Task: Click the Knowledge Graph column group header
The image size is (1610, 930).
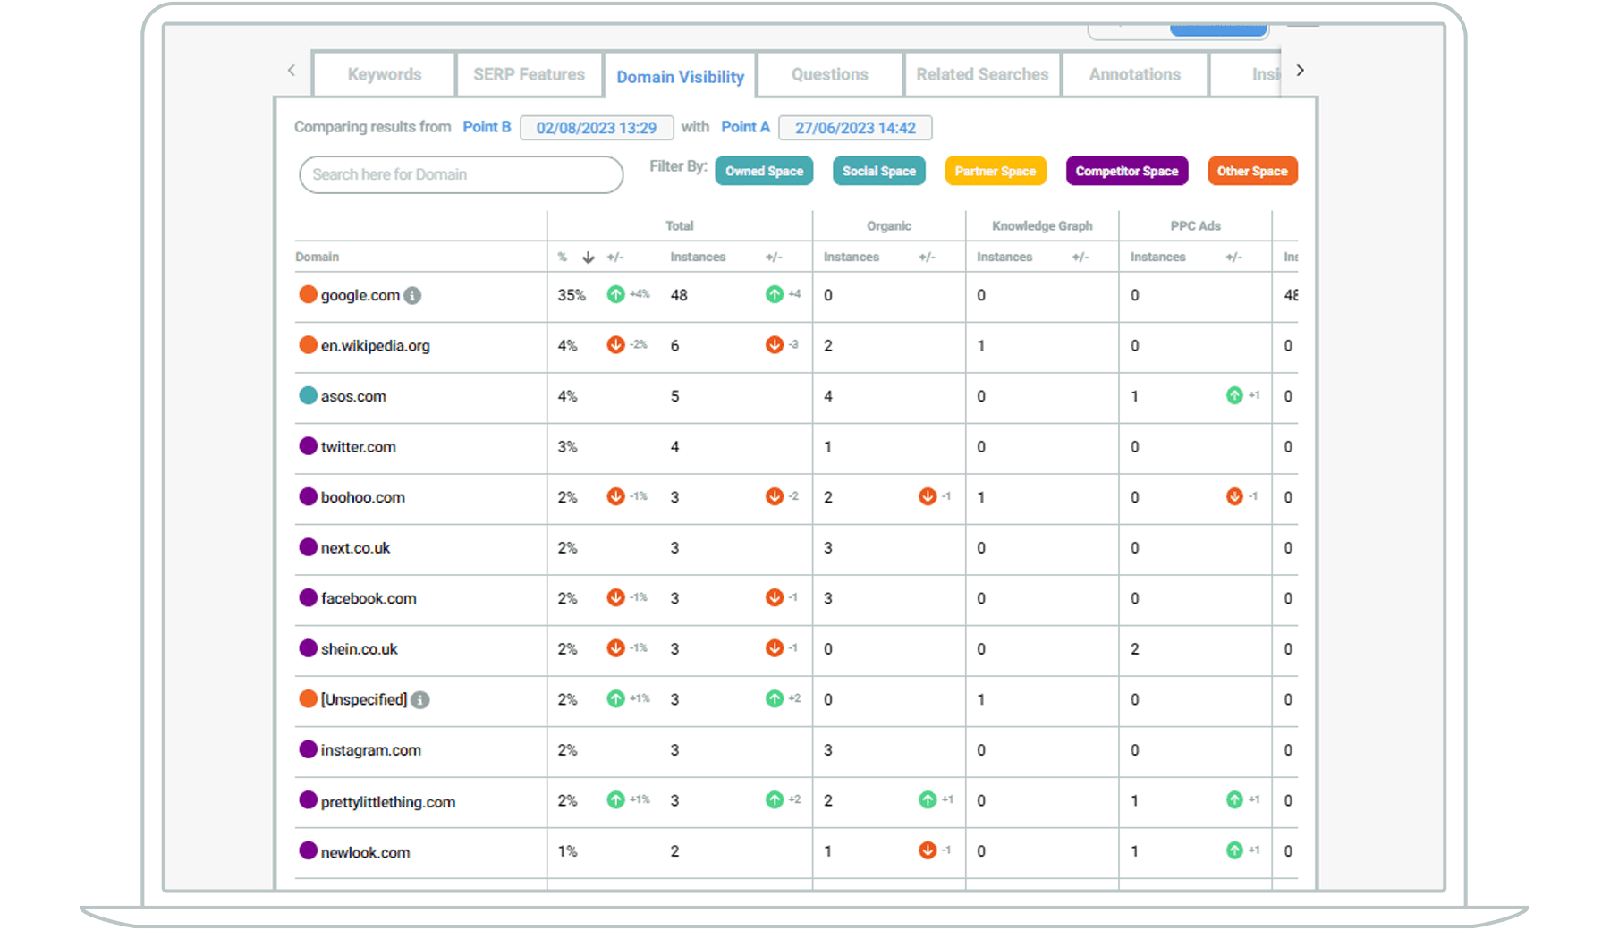Action: pos(1042,226)
